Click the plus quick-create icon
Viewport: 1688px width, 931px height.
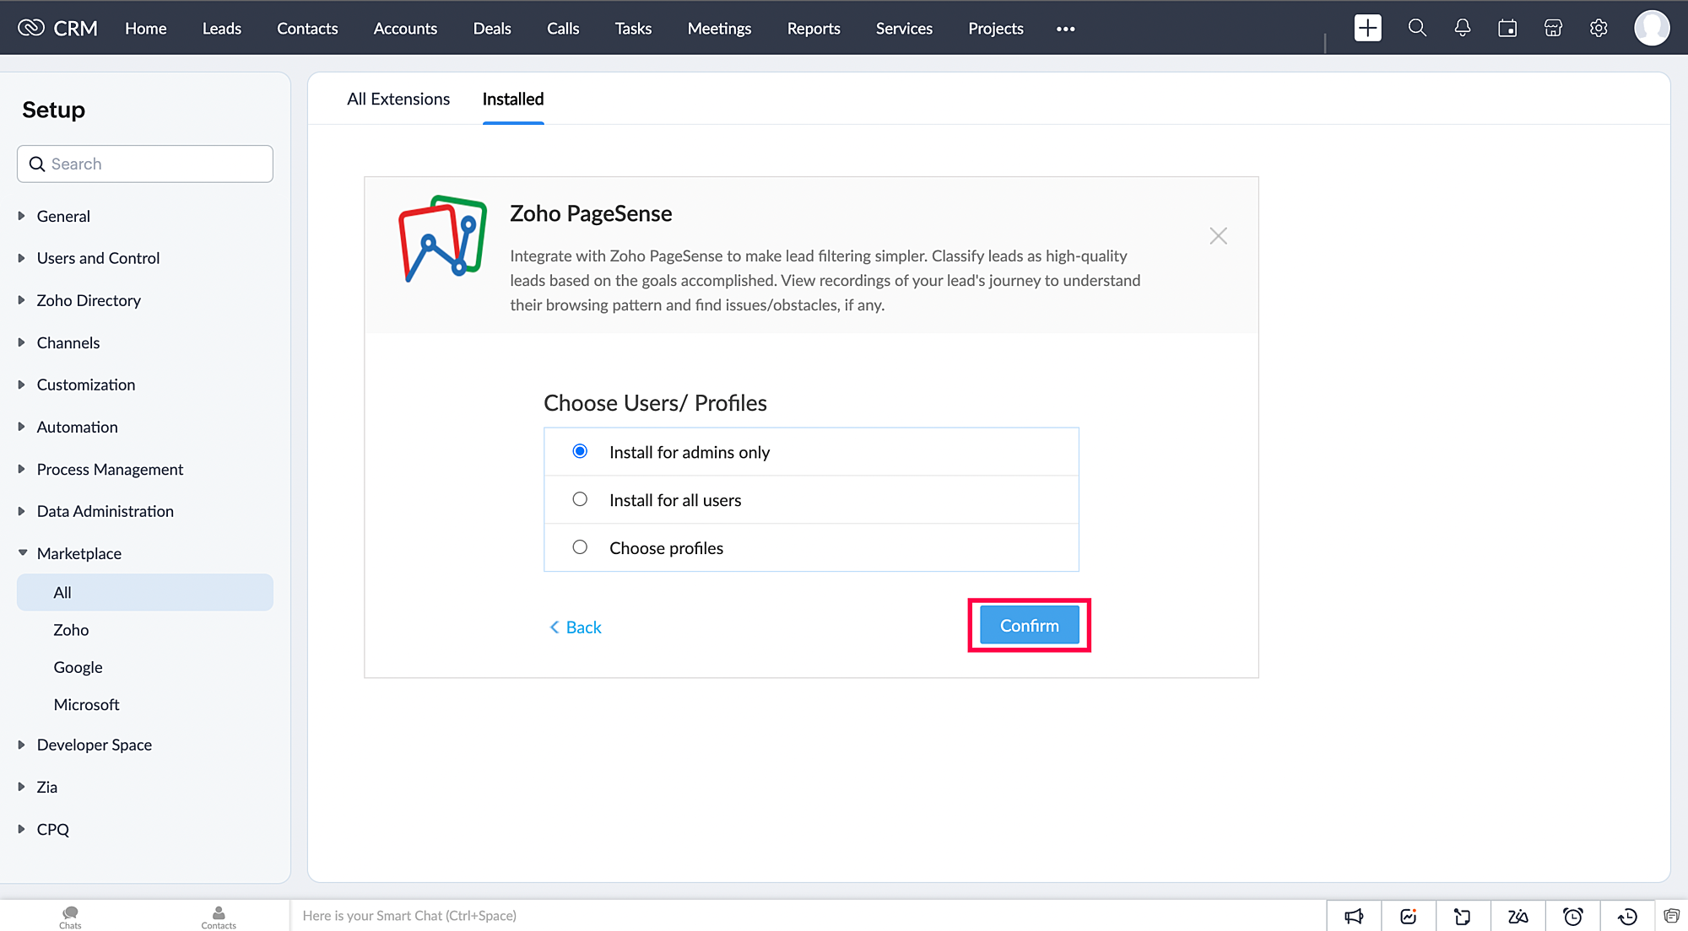coord(1367,28)
